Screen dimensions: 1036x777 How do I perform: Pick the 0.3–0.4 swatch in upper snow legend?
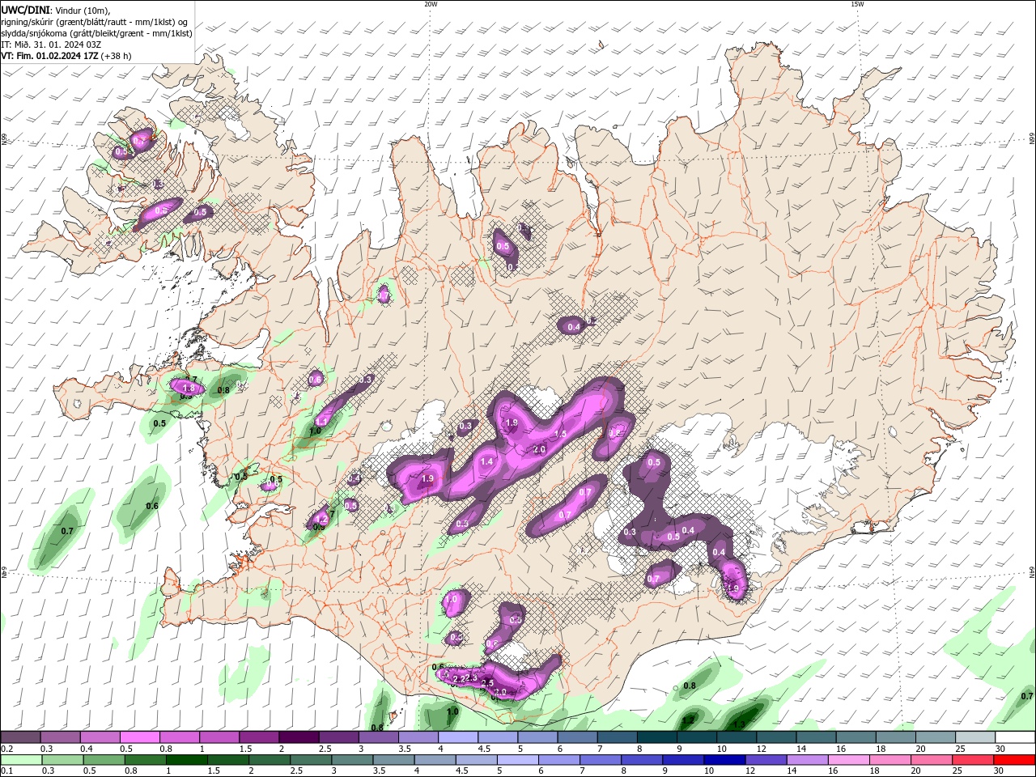(60, 737)
